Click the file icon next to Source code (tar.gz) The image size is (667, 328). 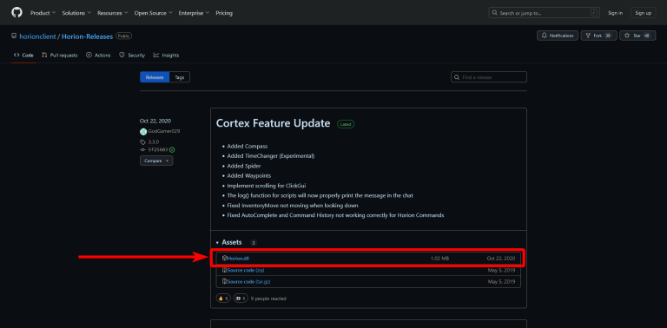225,281
